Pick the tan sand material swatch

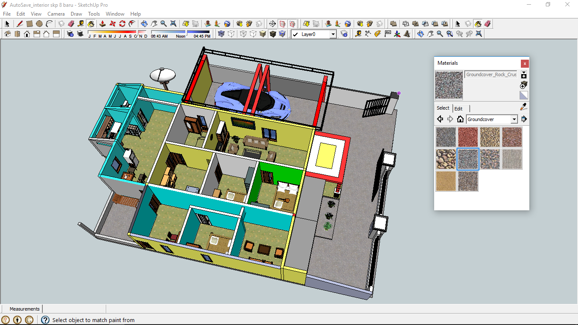point(446,181)
